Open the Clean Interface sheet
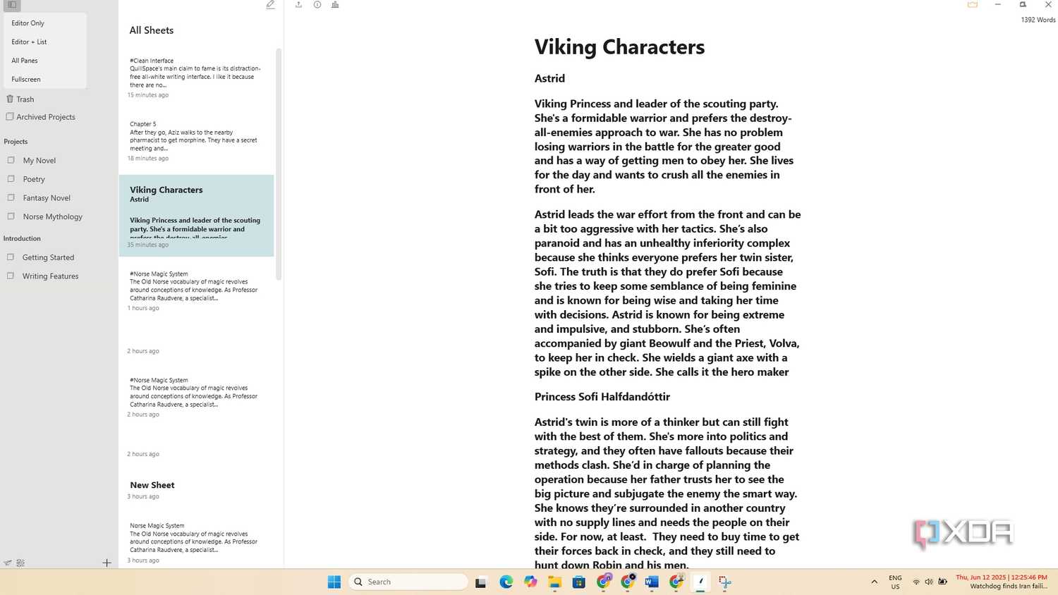The width and height of the screenshot is (1058, 595). (196, 78)
